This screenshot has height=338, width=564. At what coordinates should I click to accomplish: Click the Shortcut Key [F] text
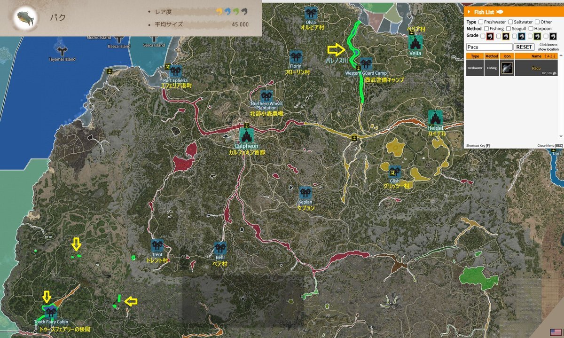tap(478, 146)
